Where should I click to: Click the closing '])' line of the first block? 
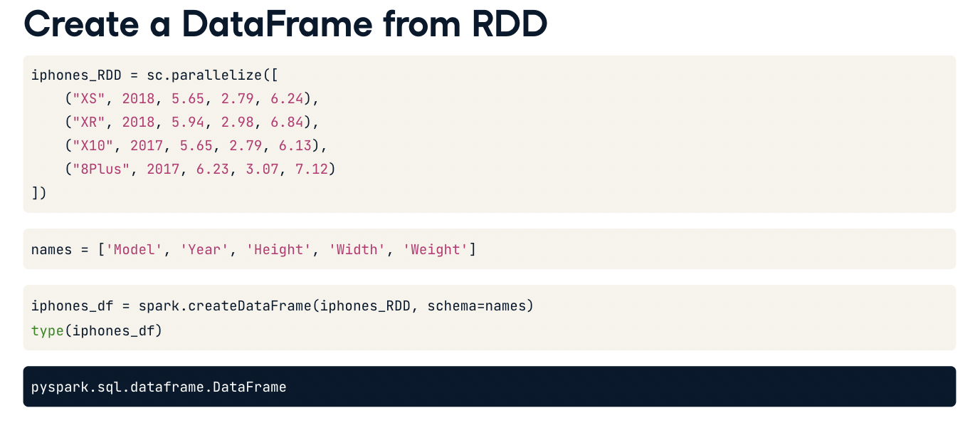[x=39, y=192]
